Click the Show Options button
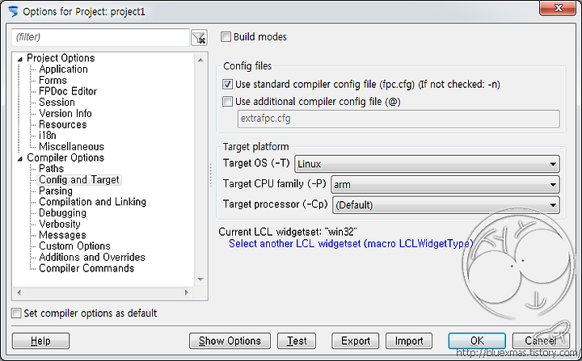Image resolution: width=582 pixels, height=361 pixels. (230, 341)
